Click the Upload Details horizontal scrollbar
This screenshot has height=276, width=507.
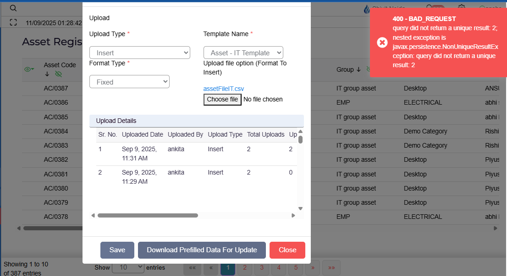tap(148, 215)
